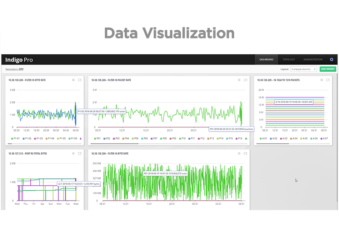The width and height of the screenshot is (339, 244).
Task: Open settings of Filter In Packet Rate widget
Action: click(240, 80)
